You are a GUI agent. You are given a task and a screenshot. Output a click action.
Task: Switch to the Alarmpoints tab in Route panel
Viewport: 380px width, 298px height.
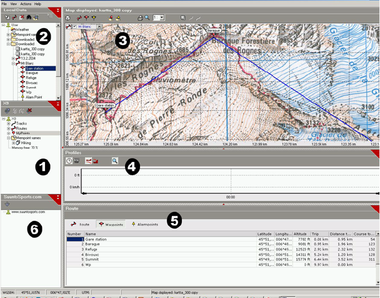pos(145,225)
